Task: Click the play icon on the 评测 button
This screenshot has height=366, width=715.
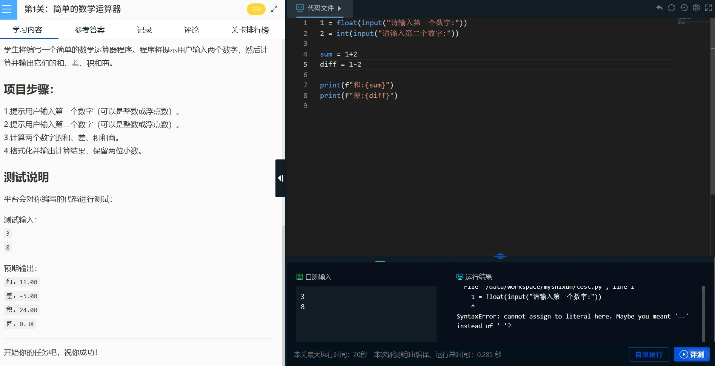Action: click(683, 354)
